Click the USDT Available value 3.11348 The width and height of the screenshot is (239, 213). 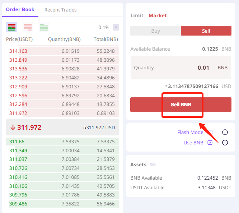(207, 187)
